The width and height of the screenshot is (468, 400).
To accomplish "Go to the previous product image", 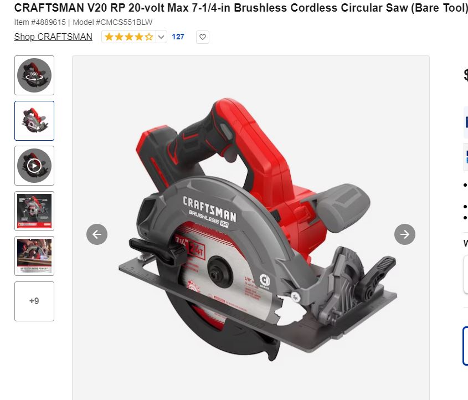I will (97, 234).
